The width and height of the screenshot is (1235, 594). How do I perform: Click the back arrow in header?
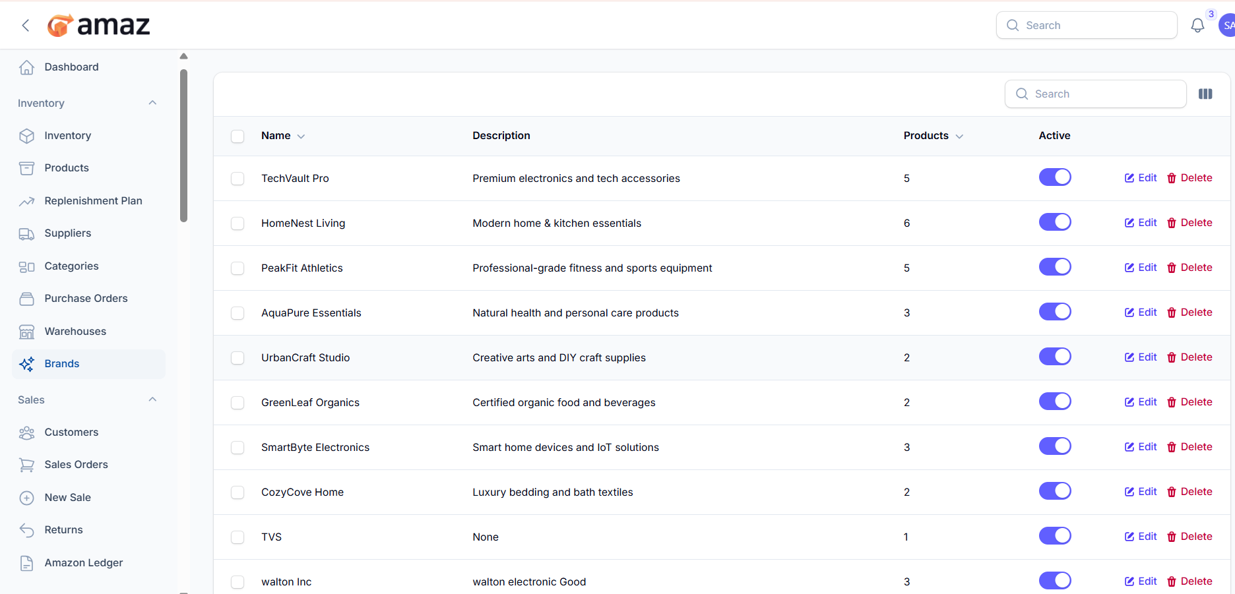pos(26,26)
